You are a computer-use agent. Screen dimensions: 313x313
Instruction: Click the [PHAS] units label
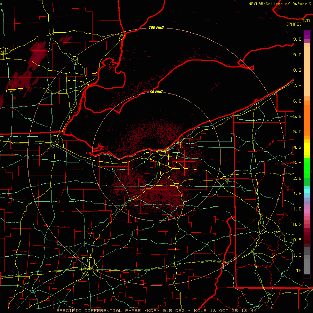click(294, 24)
